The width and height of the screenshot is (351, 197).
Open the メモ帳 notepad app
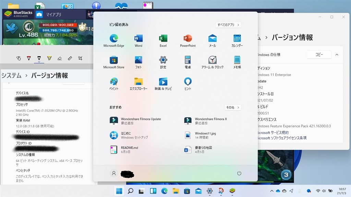(x=237, y=62)
